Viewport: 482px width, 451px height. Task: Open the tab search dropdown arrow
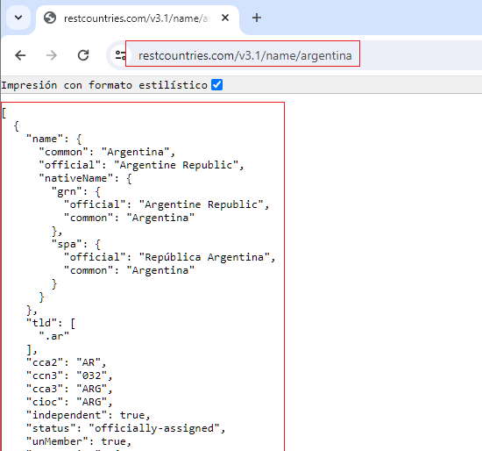18,18
